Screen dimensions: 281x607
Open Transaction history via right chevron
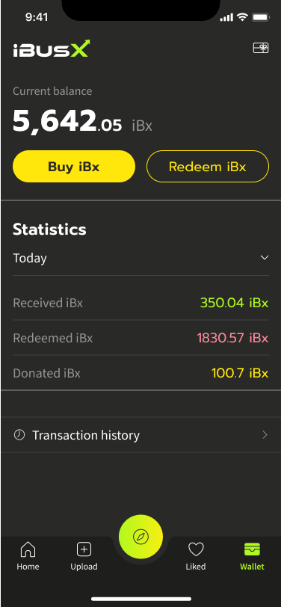pos(265,435)
